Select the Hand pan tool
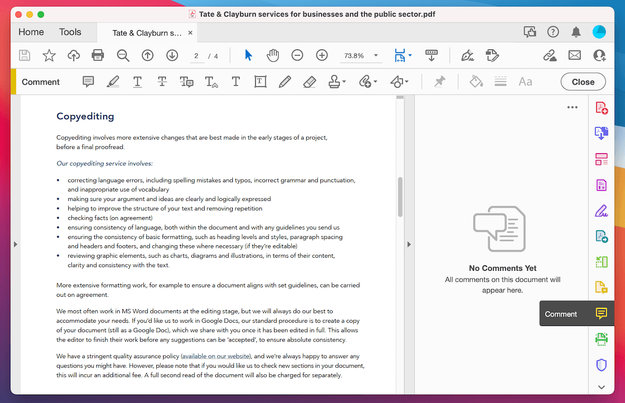The image size is (625, 403). click(272, 55)
